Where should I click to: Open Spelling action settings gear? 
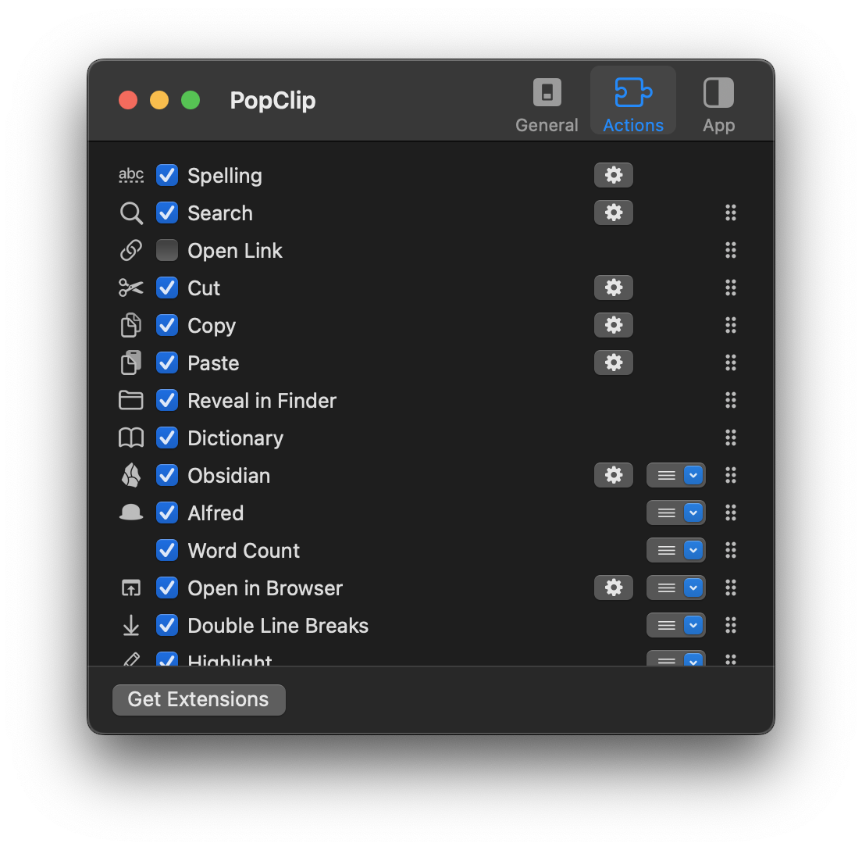(614, 175)
